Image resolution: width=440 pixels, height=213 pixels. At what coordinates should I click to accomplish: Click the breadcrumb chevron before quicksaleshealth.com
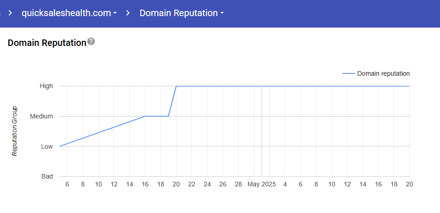(11, 13)
